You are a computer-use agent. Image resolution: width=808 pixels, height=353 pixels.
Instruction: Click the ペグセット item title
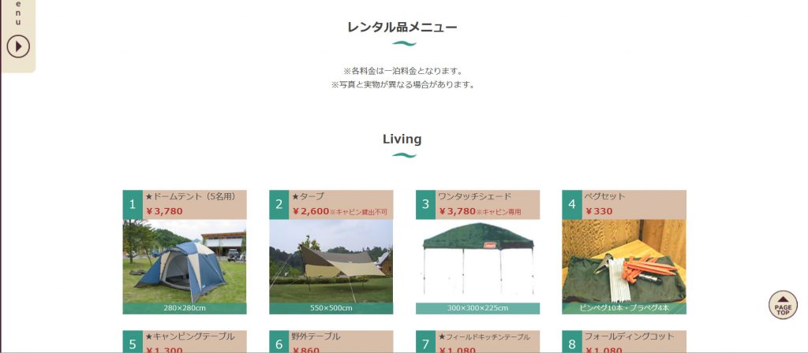[605, 196]
